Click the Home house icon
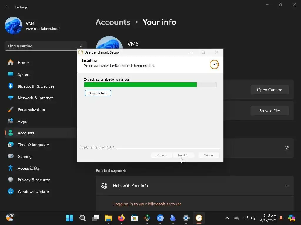 (x=11, y=63)
